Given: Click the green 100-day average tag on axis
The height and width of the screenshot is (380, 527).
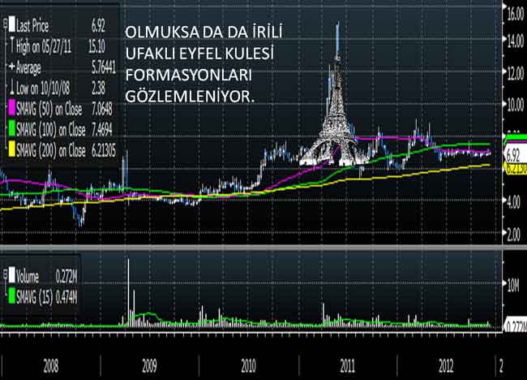Looking at the screenshot, I should (516, 138).
